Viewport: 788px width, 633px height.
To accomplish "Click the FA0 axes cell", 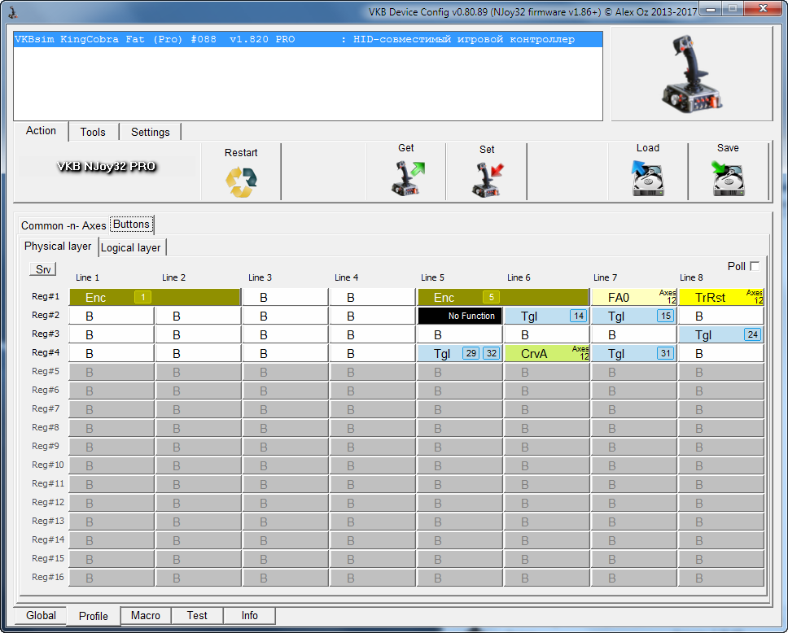I will click(x=633, y=298).
